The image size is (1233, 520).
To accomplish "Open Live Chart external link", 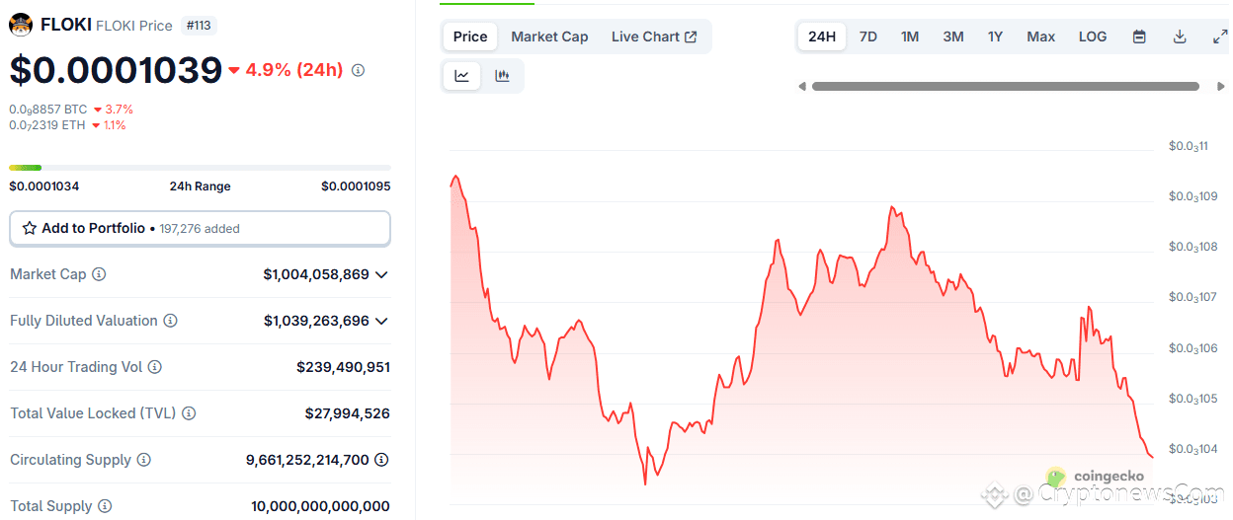I will pyautogui.click(x=654, y=37).
